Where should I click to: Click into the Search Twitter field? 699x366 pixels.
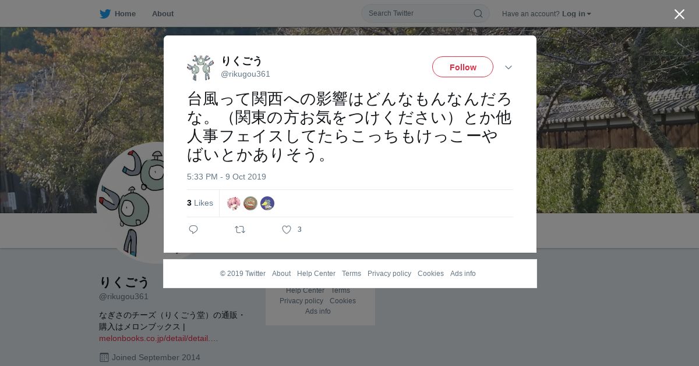[x=419, y=13]
